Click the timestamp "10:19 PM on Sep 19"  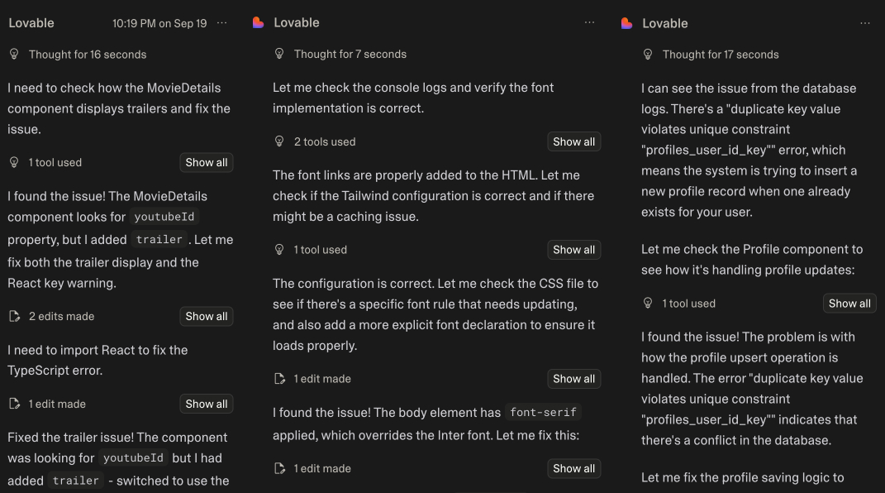(x=159, y=23)
